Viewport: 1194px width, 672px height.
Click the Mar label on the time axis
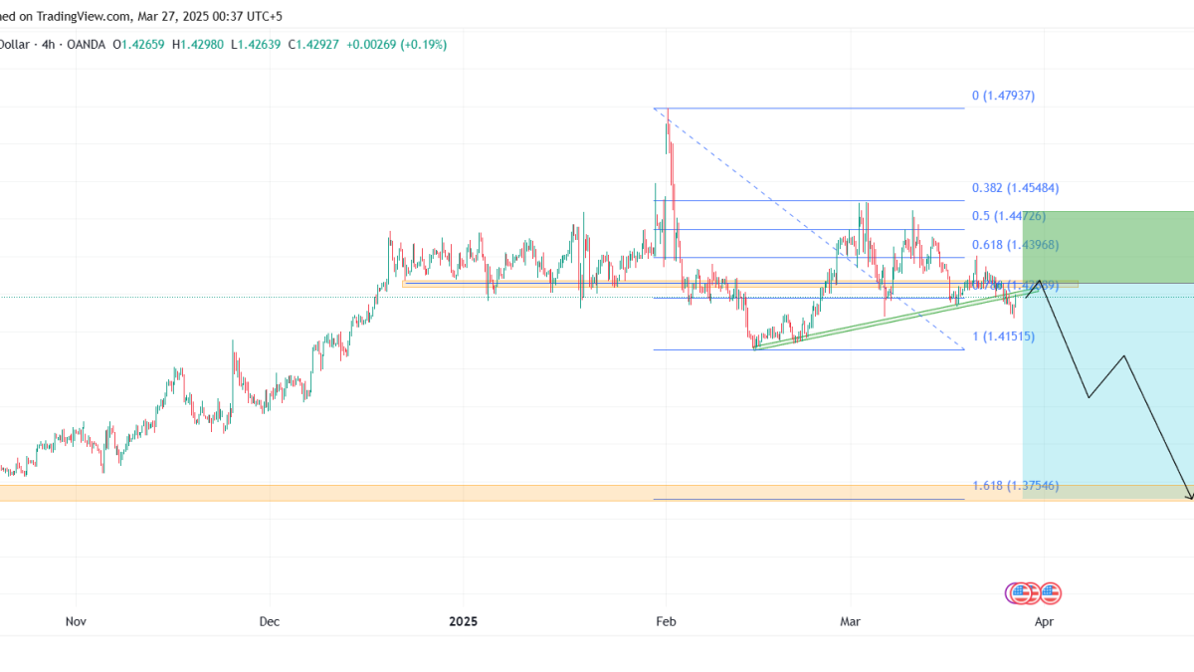[850, 622]
